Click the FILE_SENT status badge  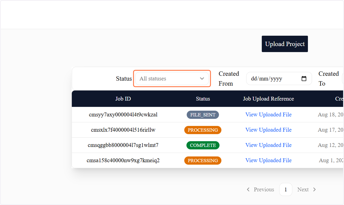[x=203, y=115]
